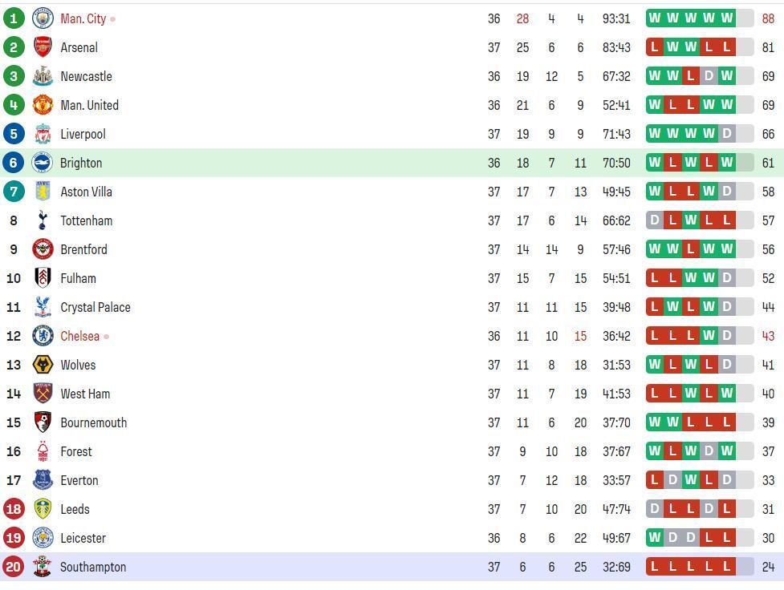This screenshot has width=784, height=590.
Task: Click the rank 1 position badge
Action: tap(14, 18)
